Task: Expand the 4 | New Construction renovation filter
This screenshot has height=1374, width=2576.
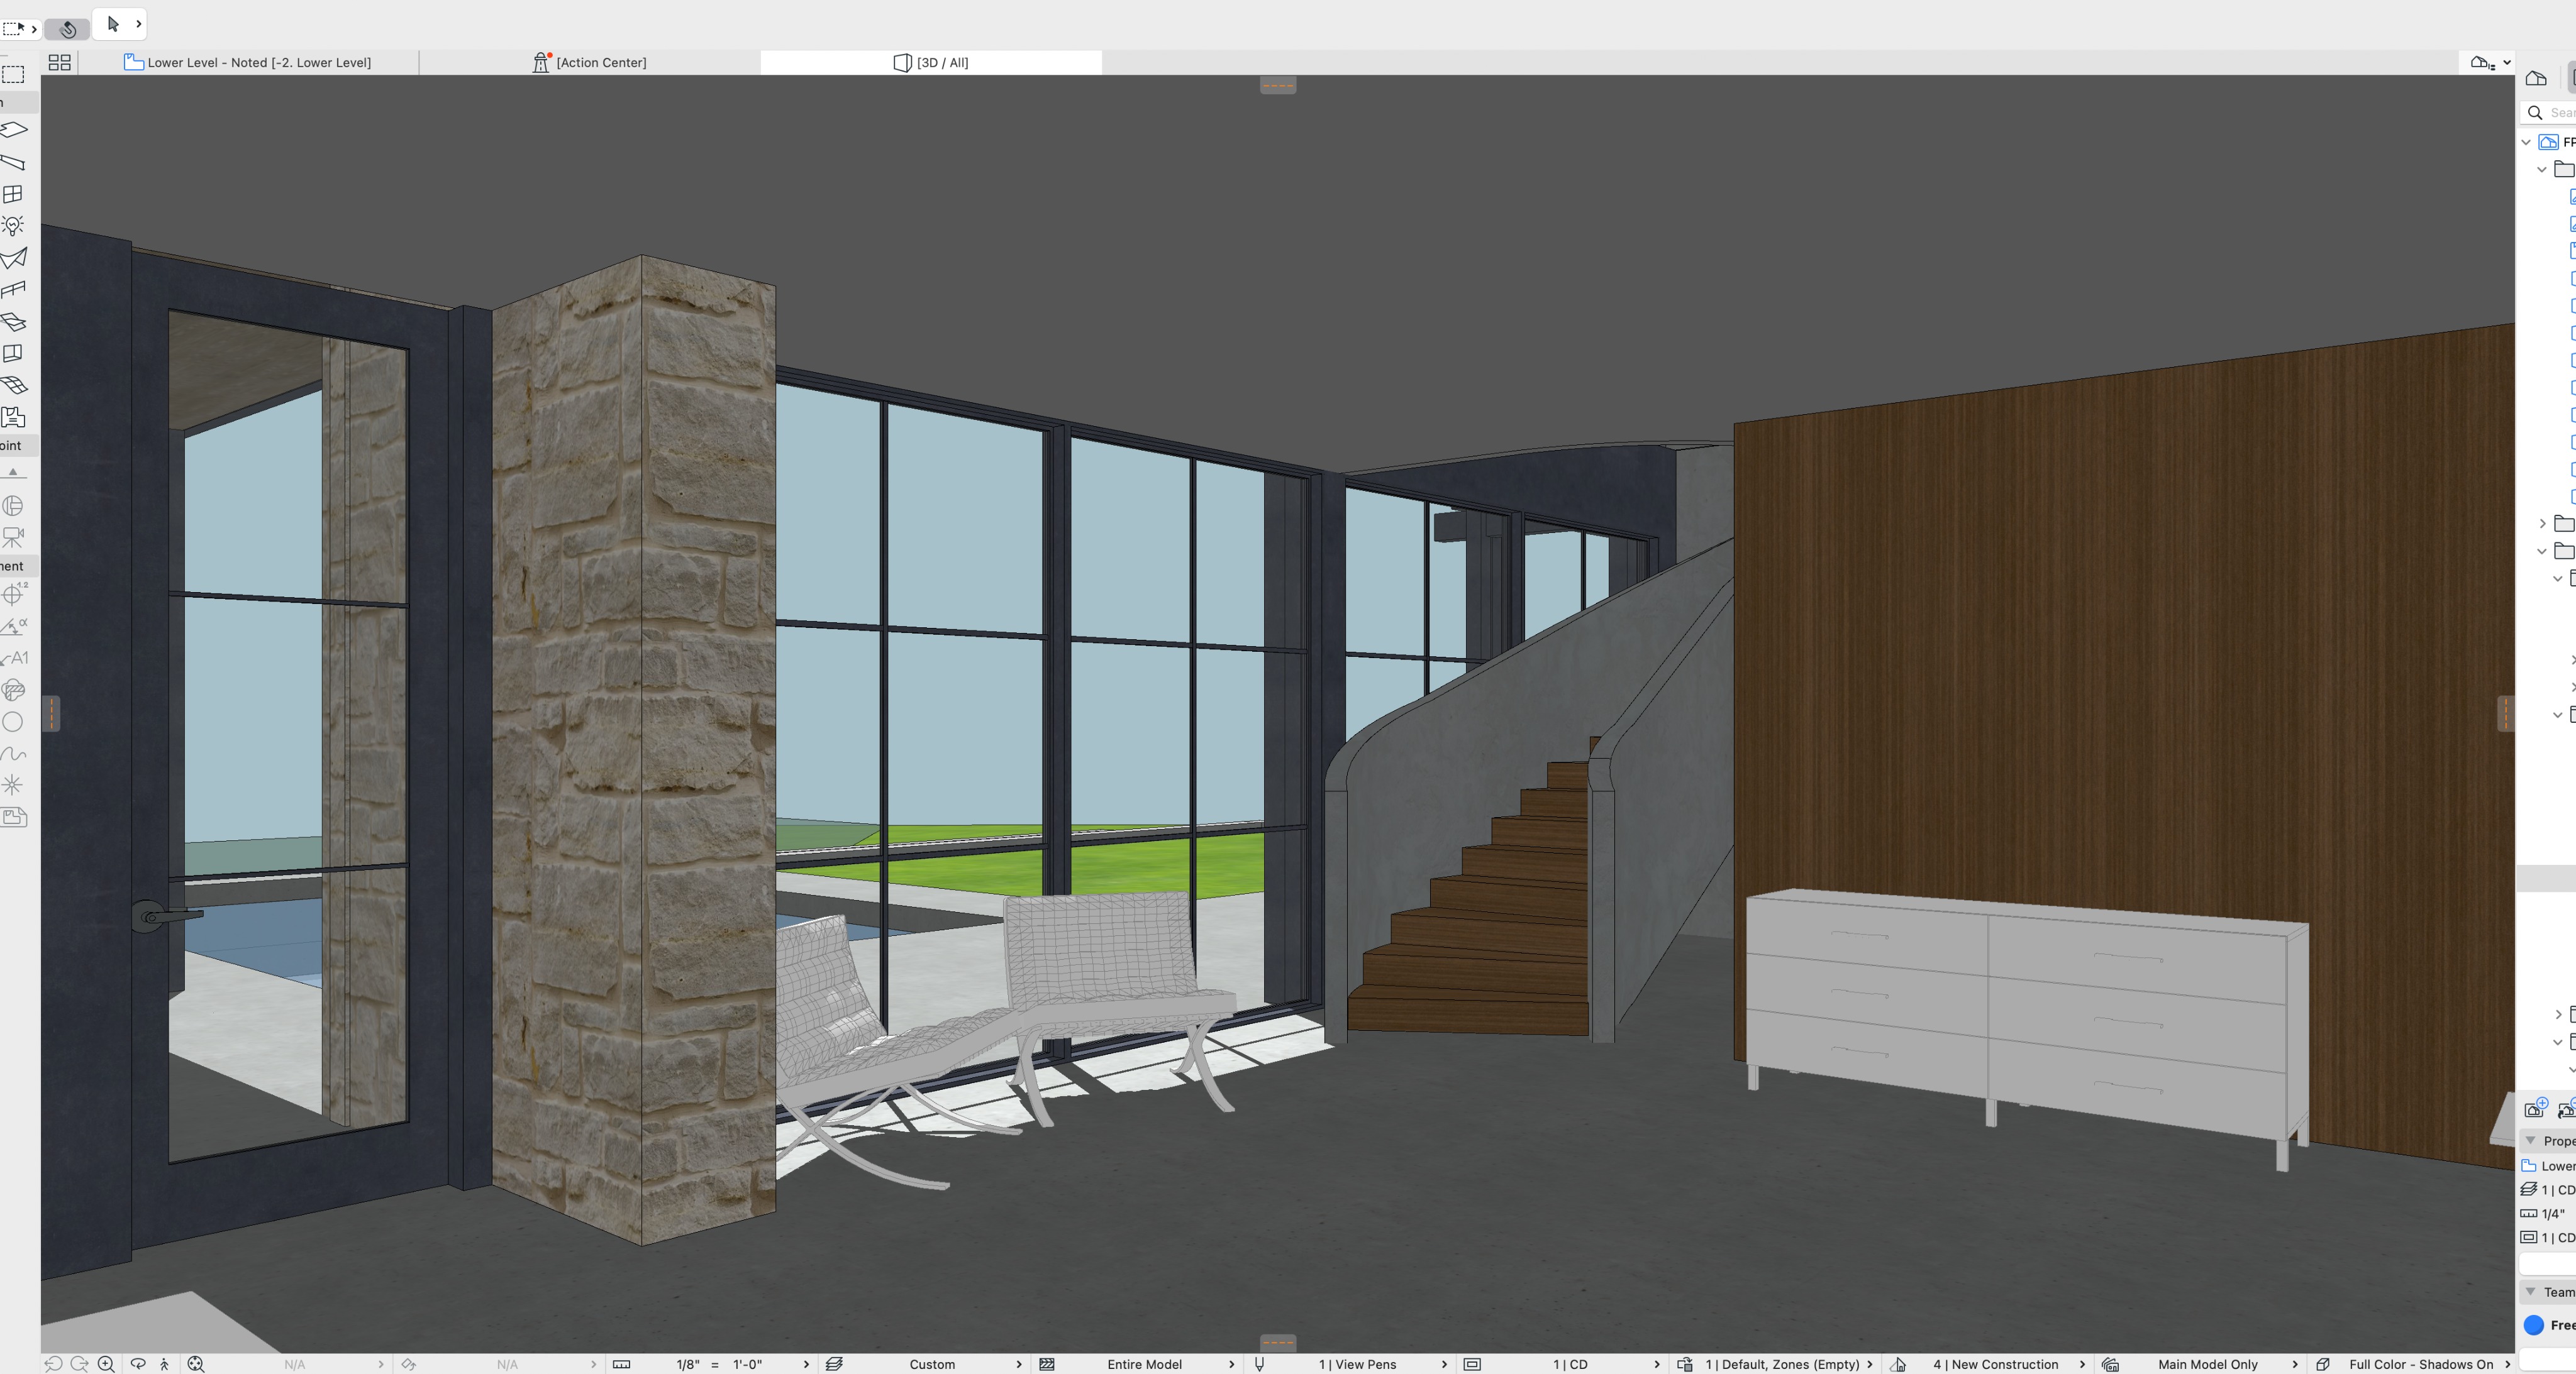Action: click(1995, 1364)
